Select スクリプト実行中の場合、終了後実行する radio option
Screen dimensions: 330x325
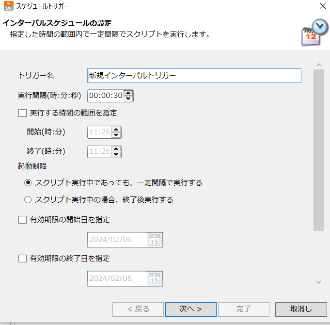pos(28,199)
